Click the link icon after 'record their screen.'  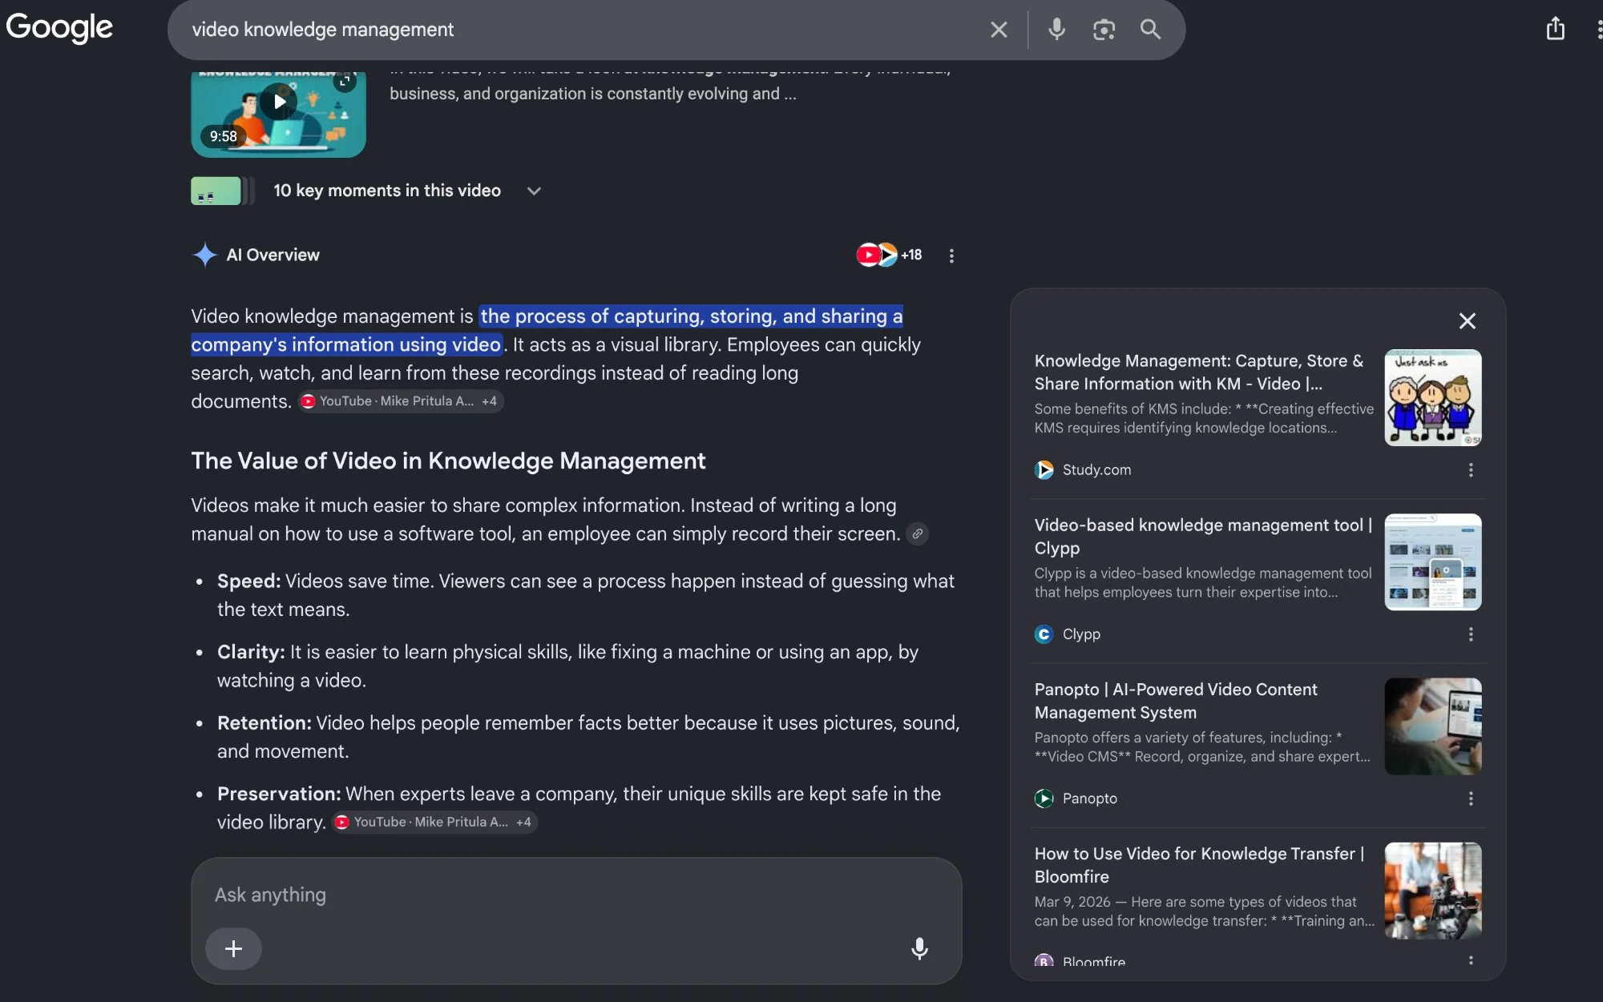point(917,533)
